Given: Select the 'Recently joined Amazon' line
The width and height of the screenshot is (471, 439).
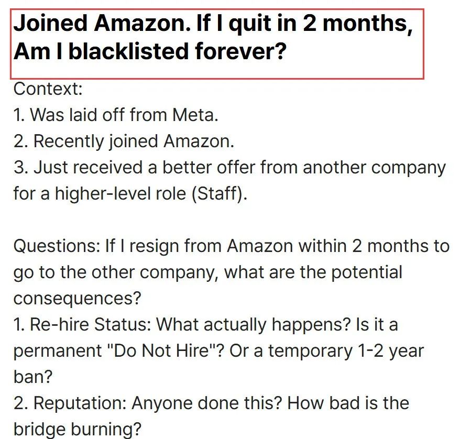Looking at the screenshot, I should point(124,141).
